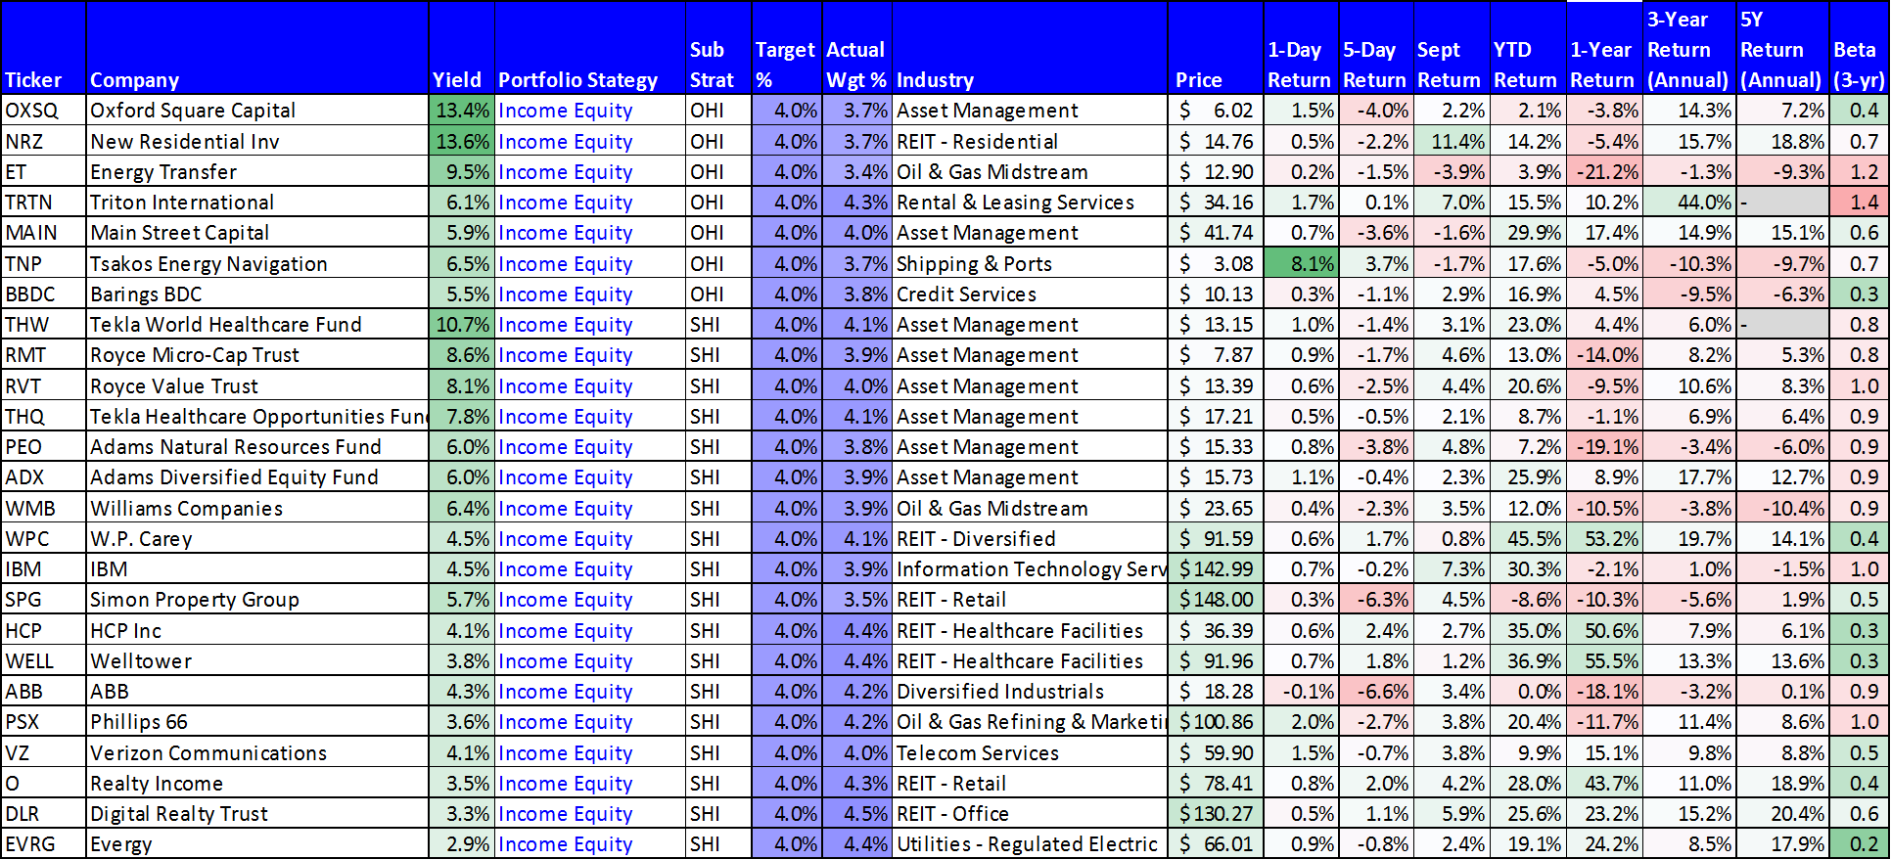Open the Income Equity link for OXSQ
This screenshot has width=1891, height=860.
(565, 111)
